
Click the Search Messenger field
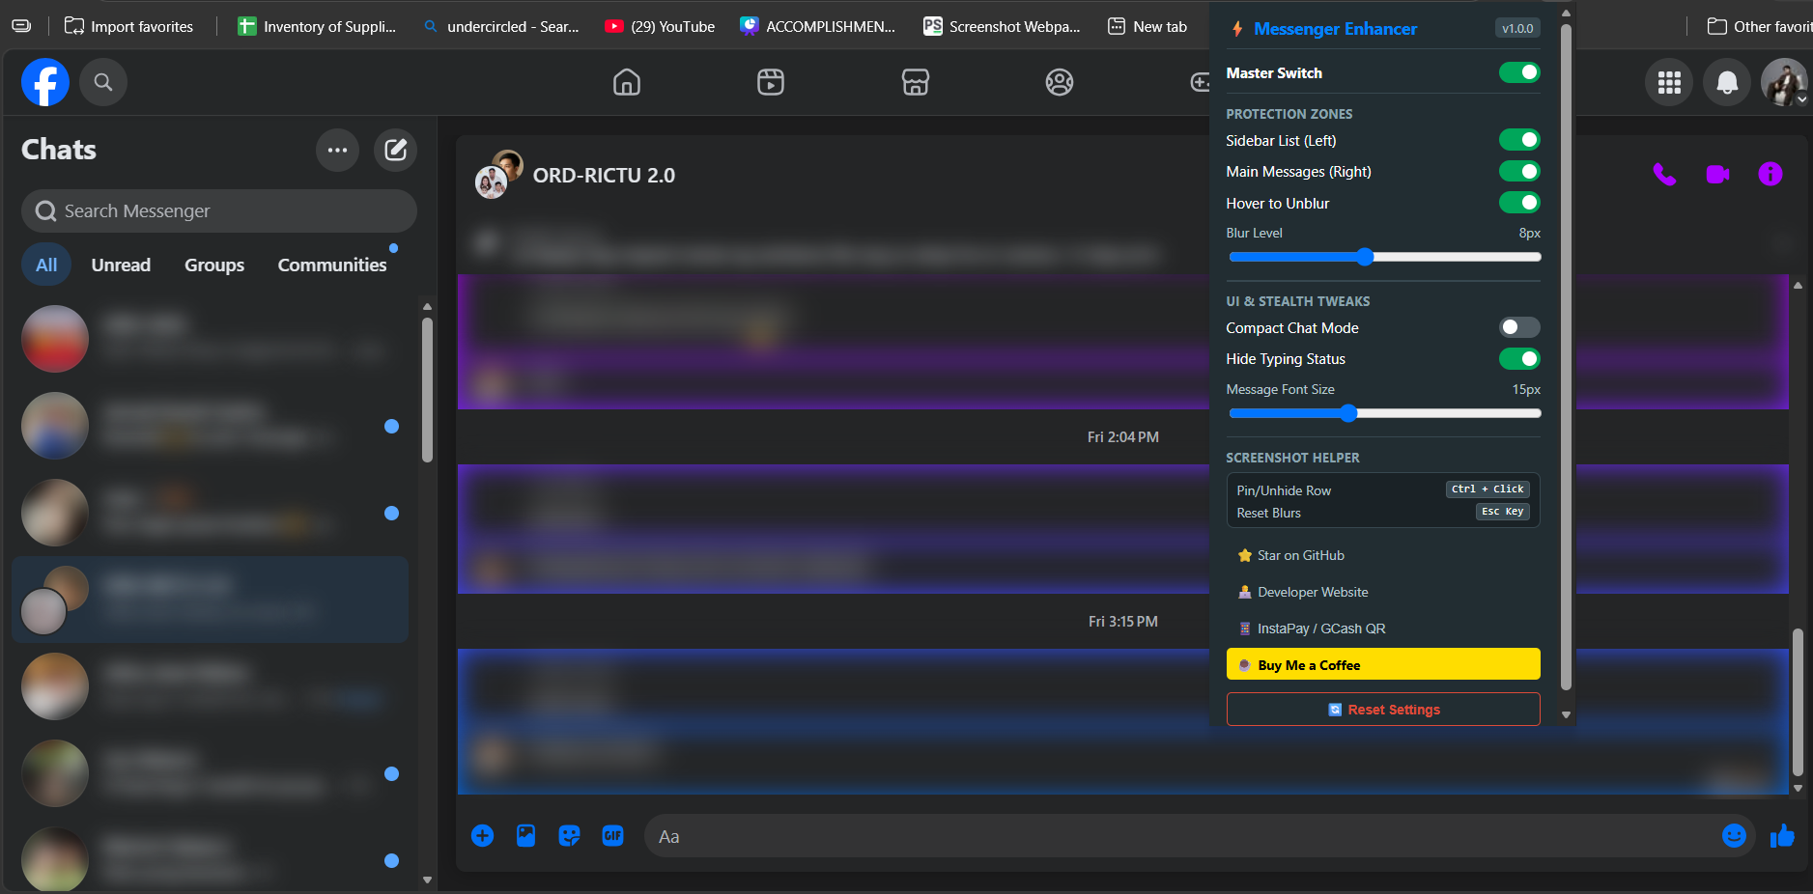[219, 210]
